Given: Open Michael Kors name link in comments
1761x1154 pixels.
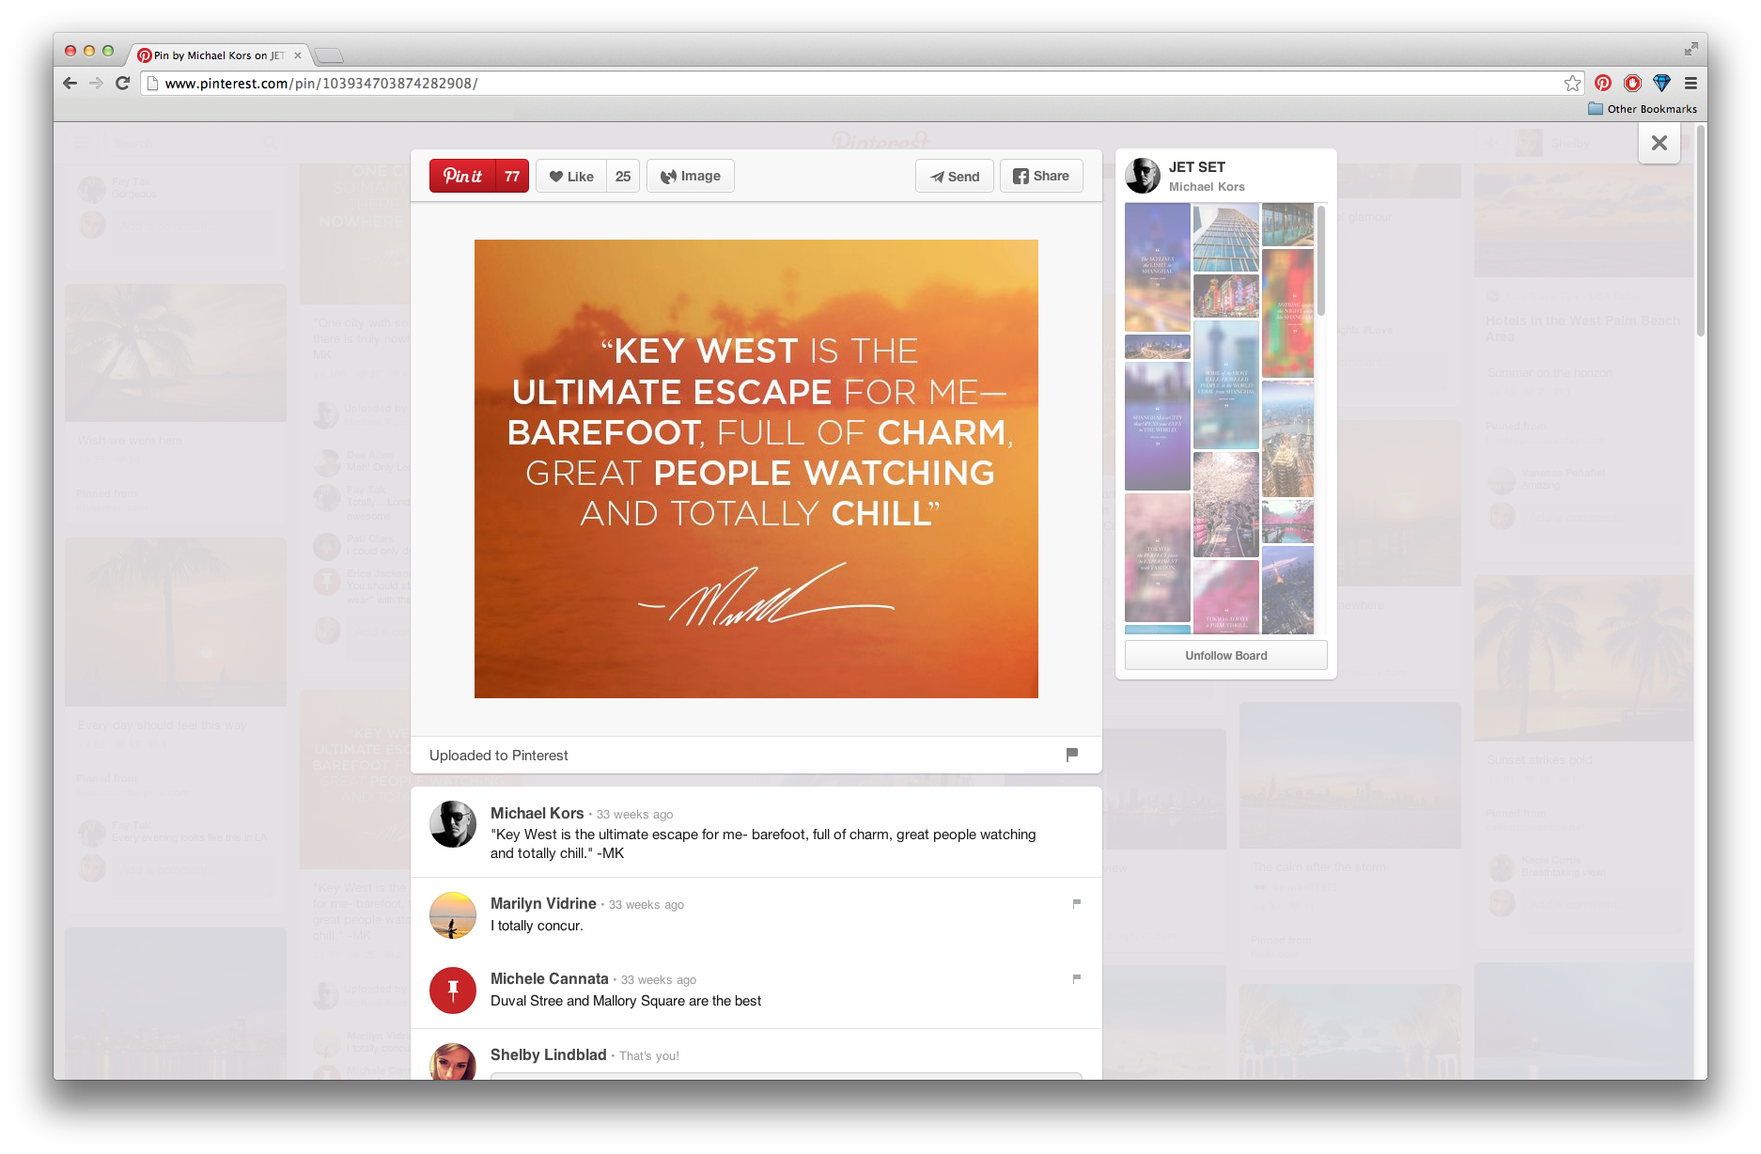Looking at the screenshot, I should pos(537,813).
